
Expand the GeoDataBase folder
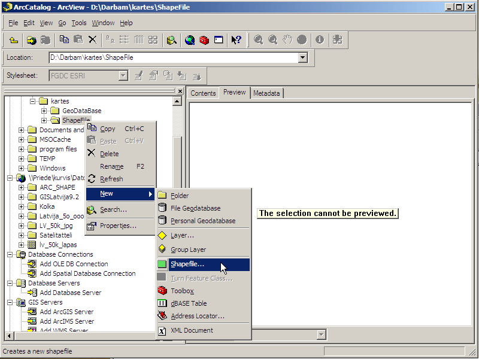pos(44,111)
